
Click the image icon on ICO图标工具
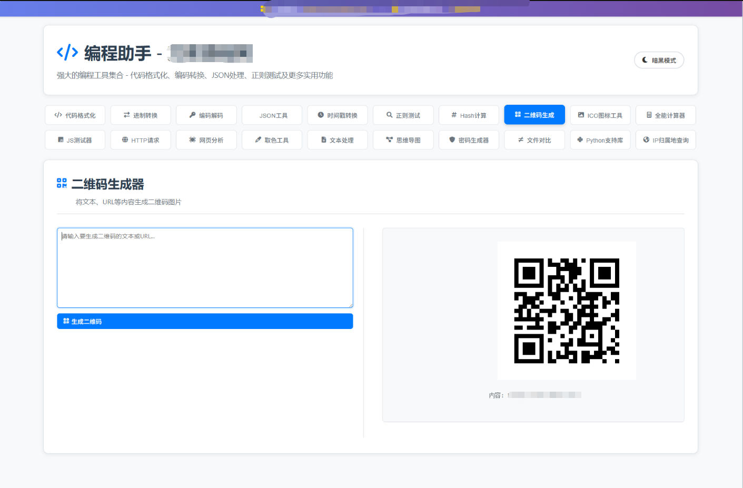(x=581, y=115)
